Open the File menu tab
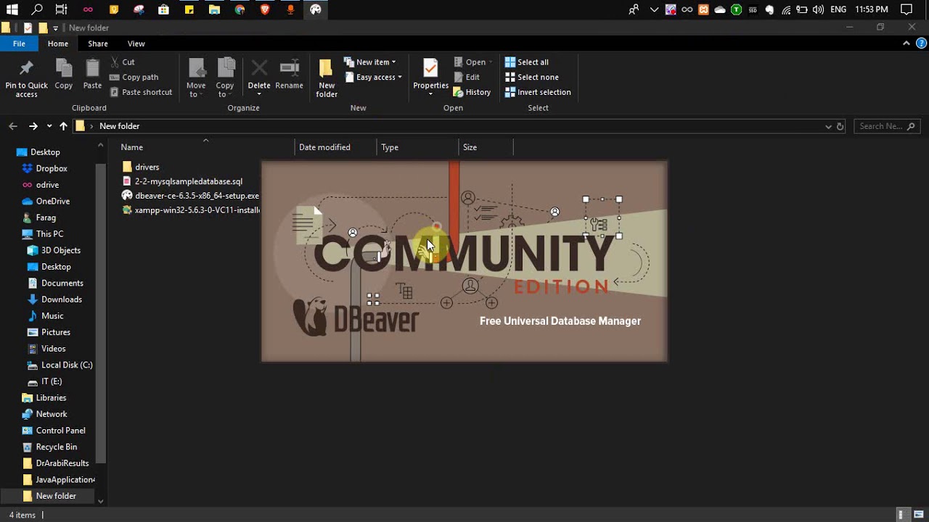 click(19, 43)
